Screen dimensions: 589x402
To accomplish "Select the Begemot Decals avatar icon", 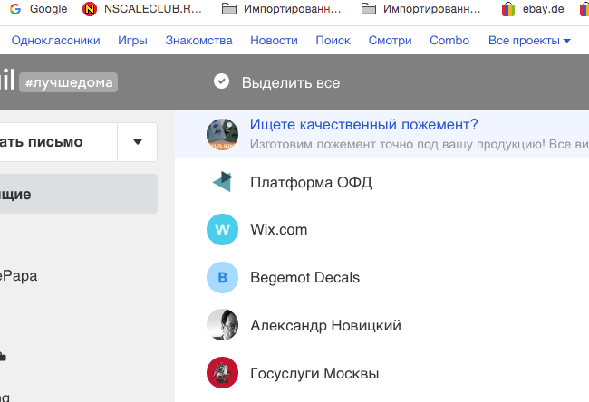I will point(222,277).
